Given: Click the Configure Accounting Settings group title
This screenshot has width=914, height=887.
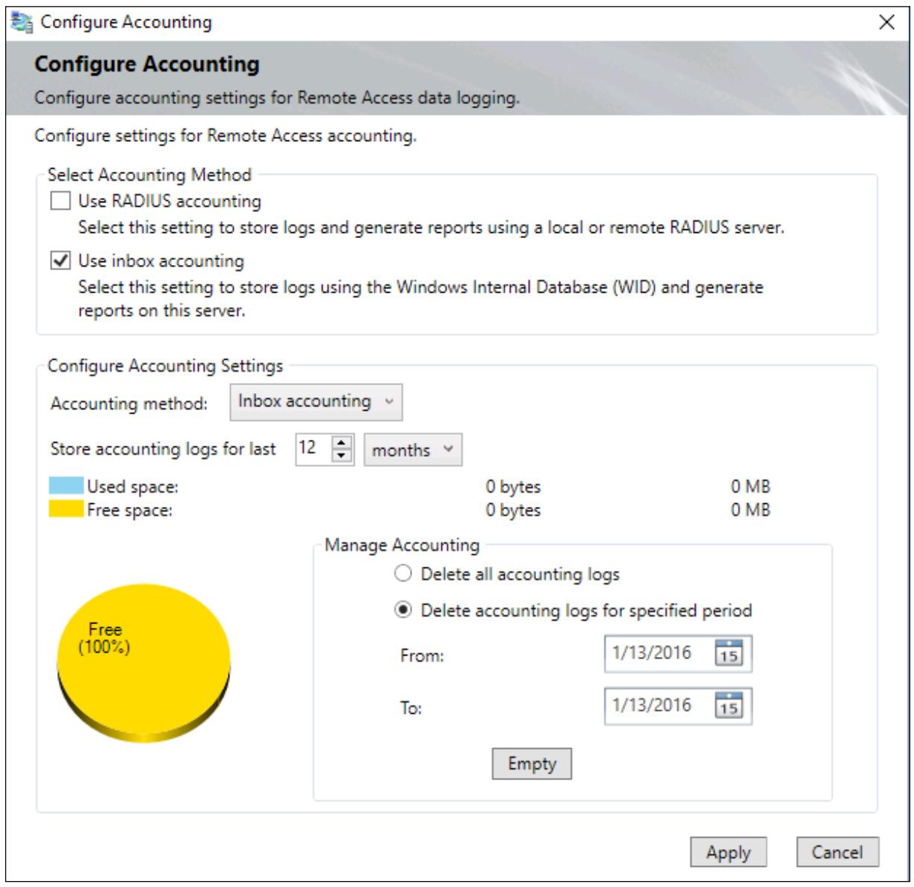Looking at the screenshot, I should coord(165,366).
